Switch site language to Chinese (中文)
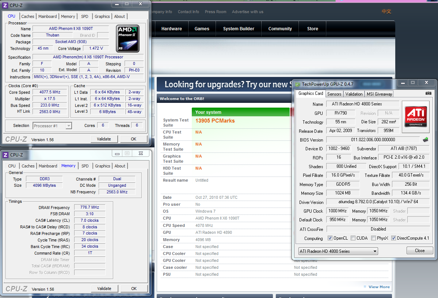This screenshot has width=438, height=298. 386,11
